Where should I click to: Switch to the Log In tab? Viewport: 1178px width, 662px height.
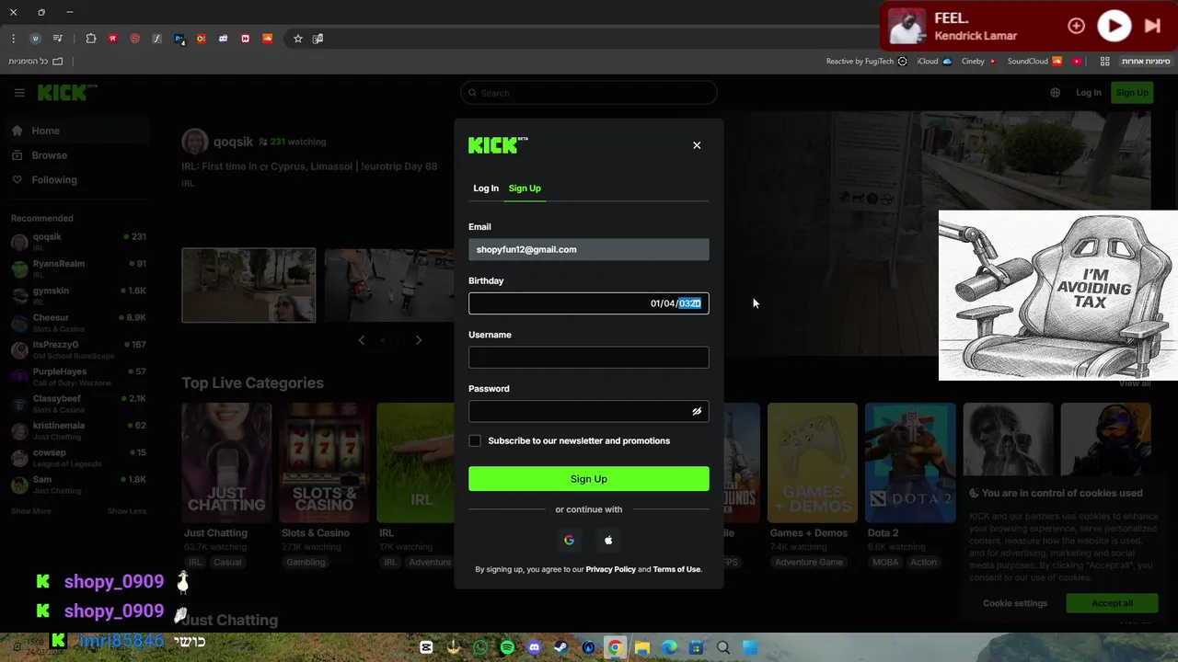(x=486, y=188)
